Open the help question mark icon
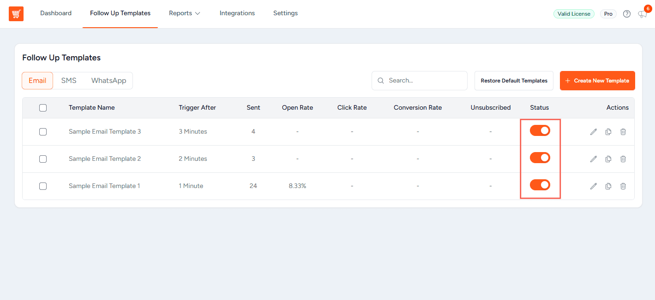This screenshot has width=655, height=300. pyautogui.click(x=627, y=14)
